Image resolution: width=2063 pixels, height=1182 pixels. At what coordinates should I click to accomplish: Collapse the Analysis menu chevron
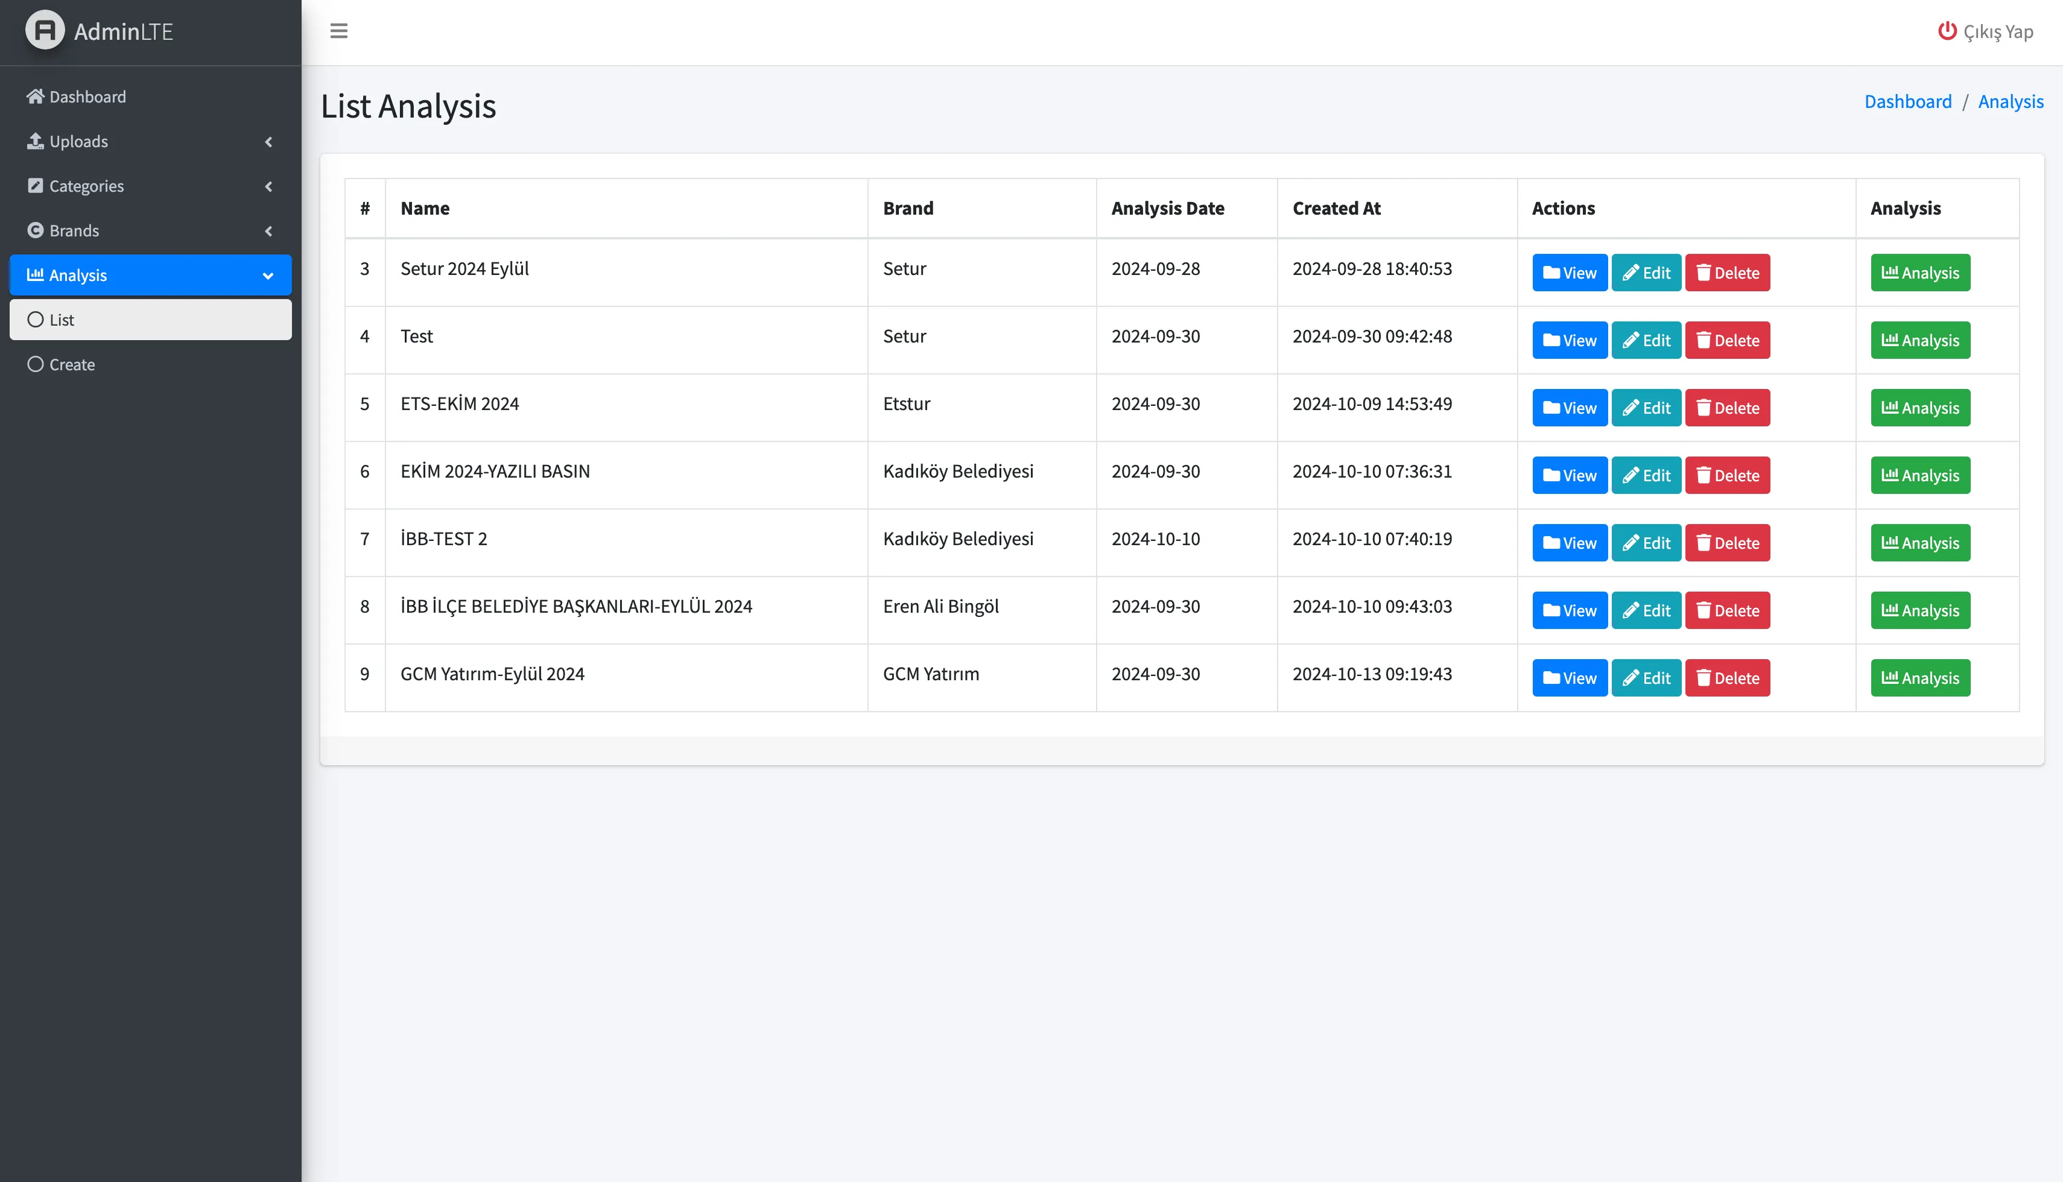click(268, 276)
